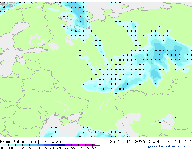
Task: Click the '10' legend label
Action: [x=38, y=148]
